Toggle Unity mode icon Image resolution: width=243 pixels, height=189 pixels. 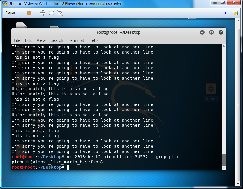[60, 13]
